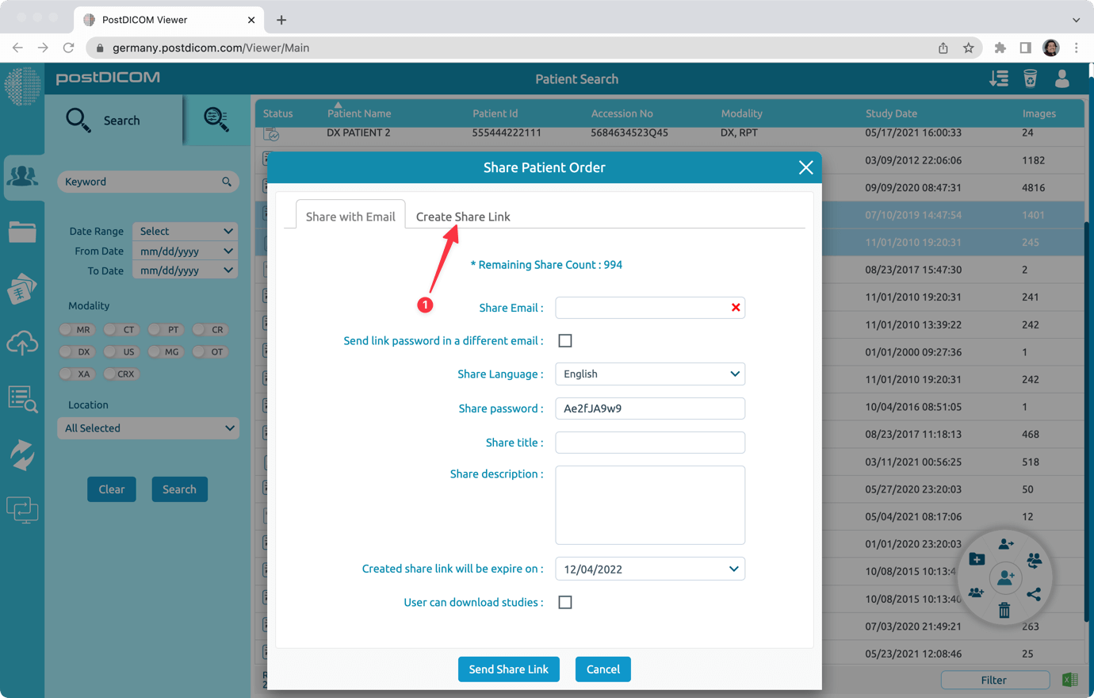Viewport: 1094px width, 698px height.
Task: Click into Share description text area
Action: coord(650,505)
